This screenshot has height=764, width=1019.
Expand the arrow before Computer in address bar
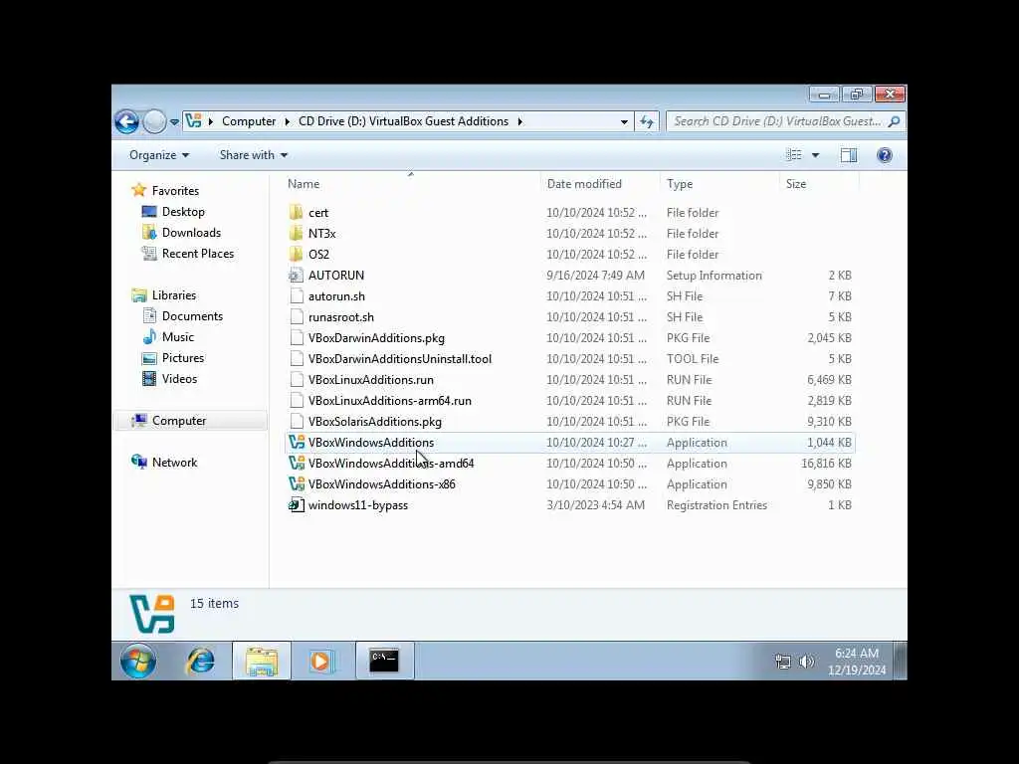210,121
